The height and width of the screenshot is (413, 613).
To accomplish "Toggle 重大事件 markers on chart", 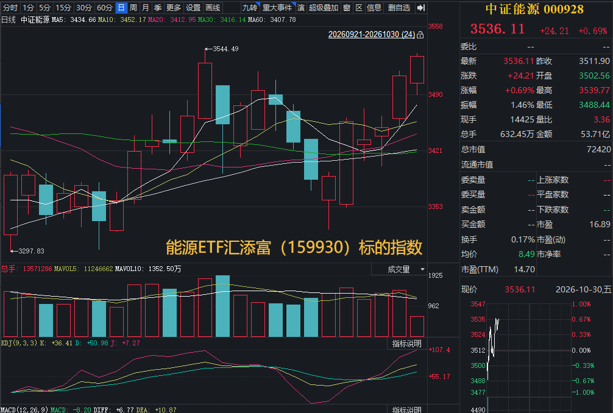I will pos(278,7).
